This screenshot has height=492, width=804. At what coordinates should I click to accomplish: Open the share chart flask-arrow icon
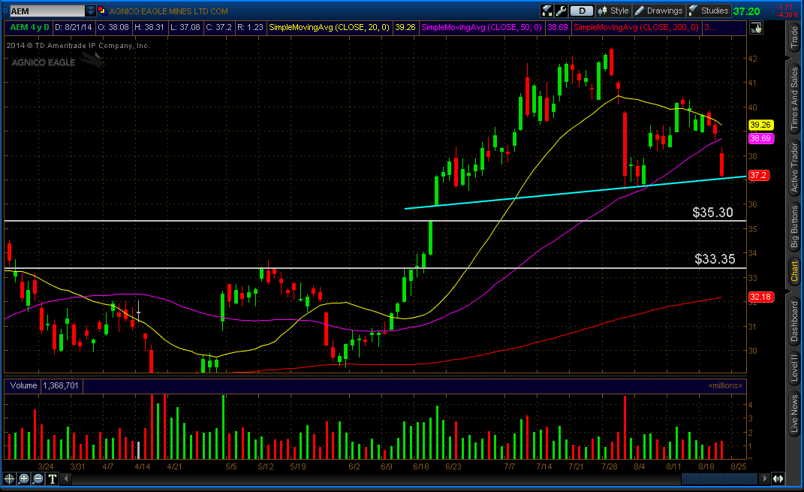pos(547,11)
